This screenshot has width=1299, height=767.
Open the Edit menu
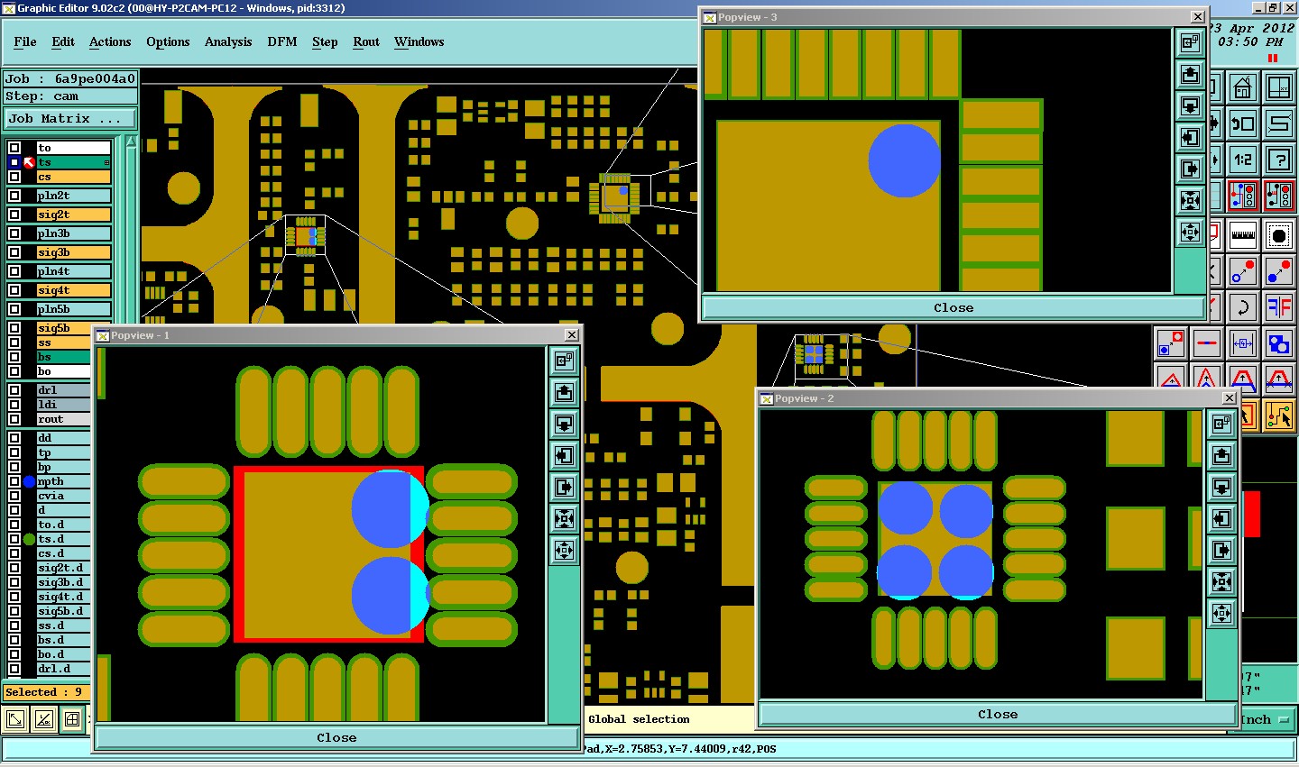[x=63, y=41]
